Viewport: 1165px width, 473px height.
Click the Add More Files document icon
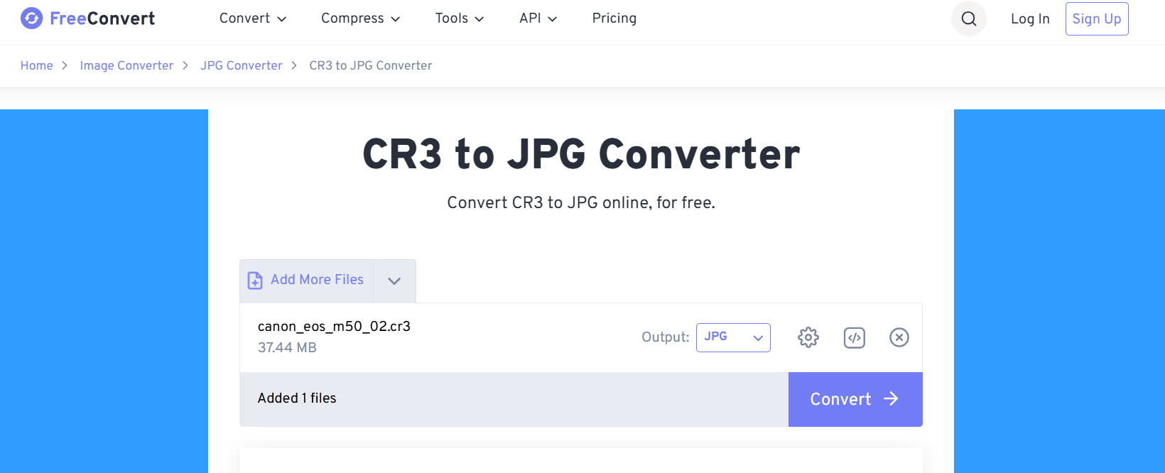coord(254,280)
